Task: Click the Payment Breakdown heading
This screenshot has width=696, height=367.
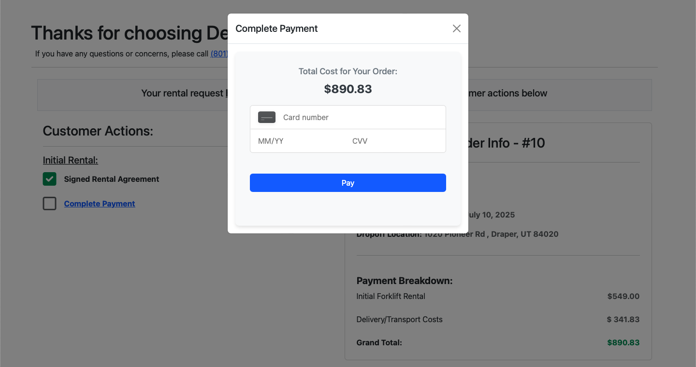Action: (x=405, y=281)
